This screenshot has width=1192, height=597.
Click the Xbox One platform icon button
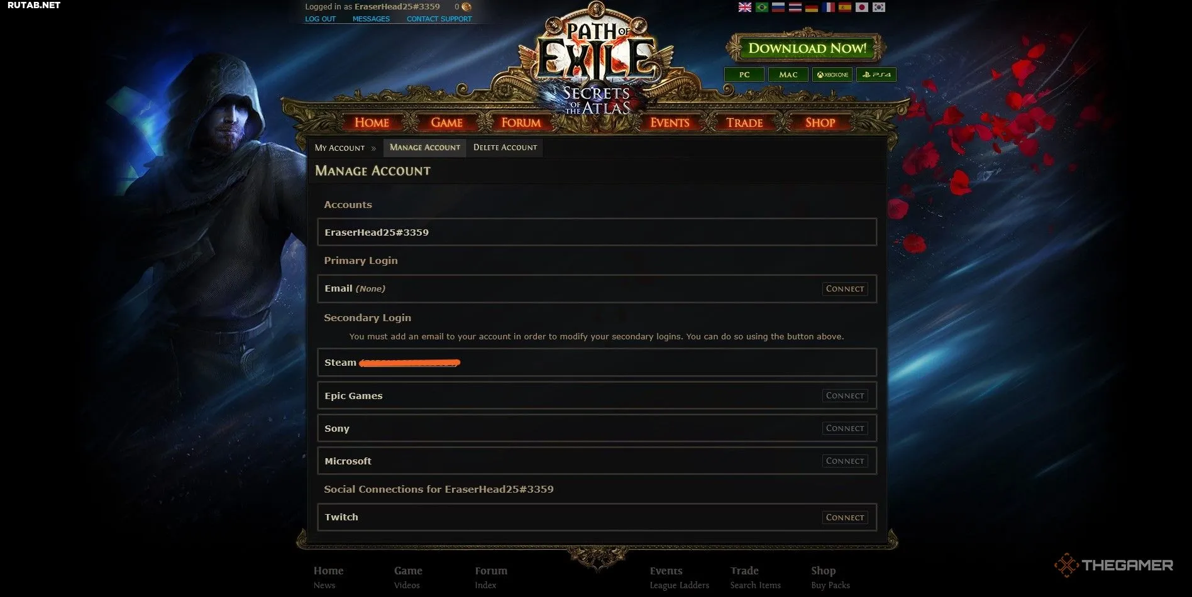coord(832,75)
